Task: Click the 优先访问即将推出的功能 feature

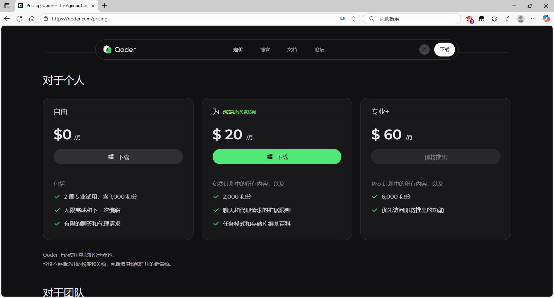Action: pos(412,210)
